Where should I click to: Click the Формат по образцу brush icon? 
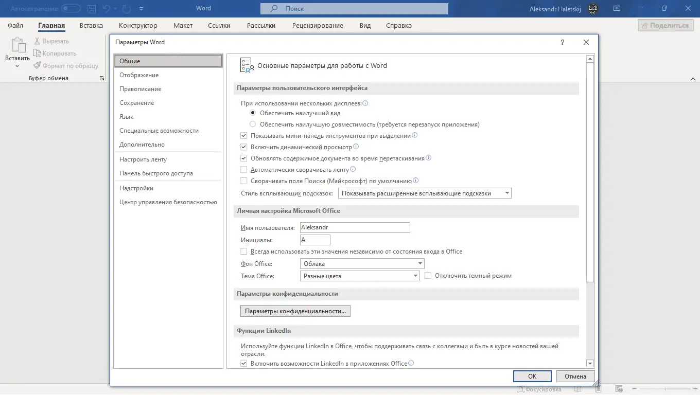tap(37, 66)
